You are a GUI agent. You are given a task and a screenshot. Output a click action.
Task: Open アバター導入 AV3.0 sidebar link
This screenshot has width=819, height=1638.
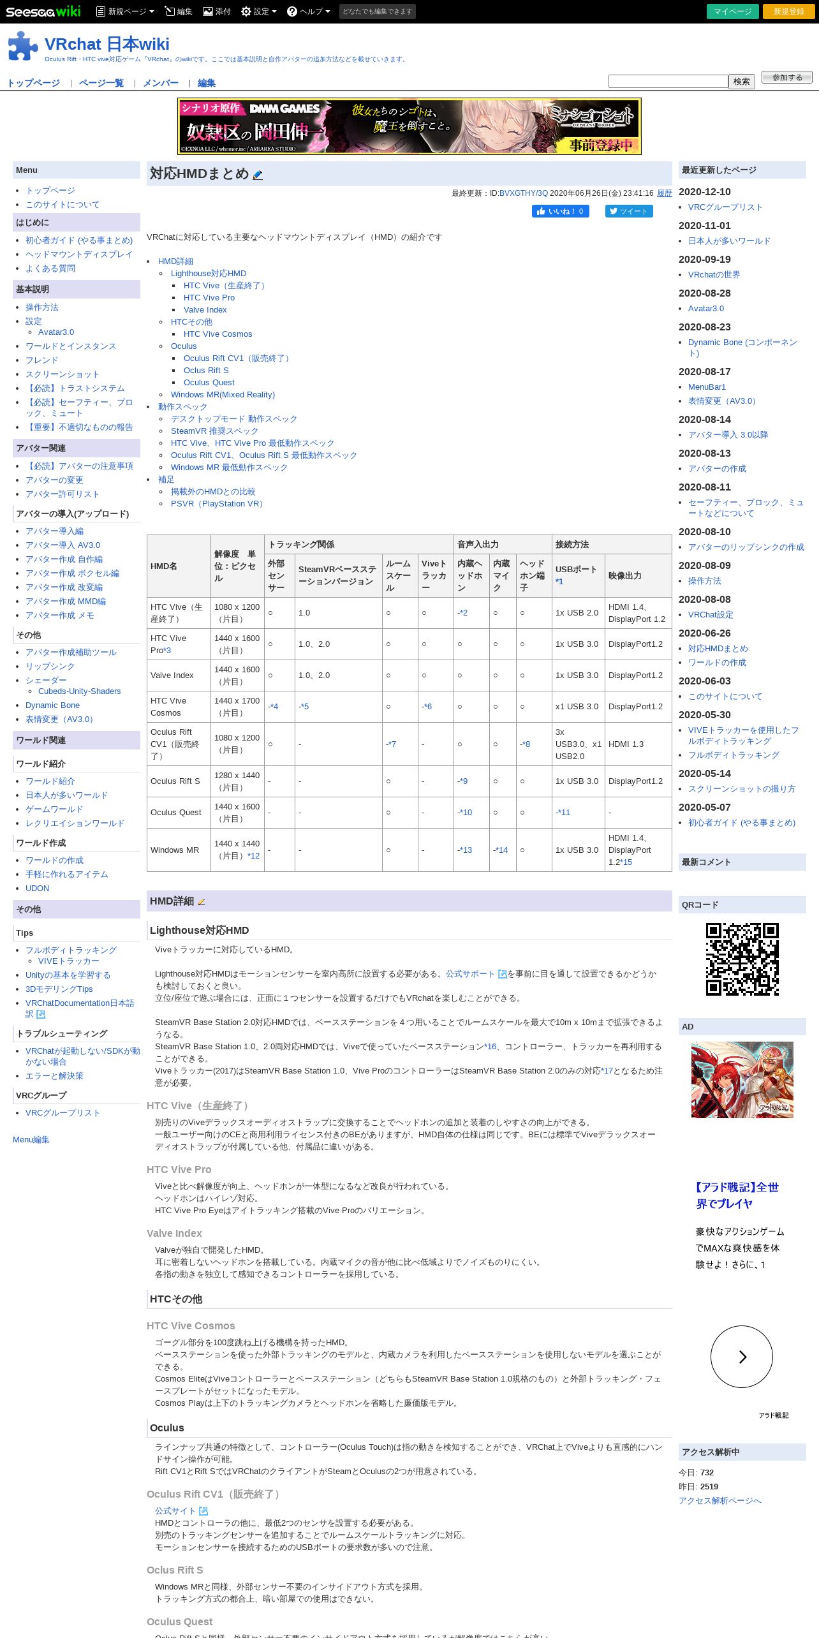point(63,545)
